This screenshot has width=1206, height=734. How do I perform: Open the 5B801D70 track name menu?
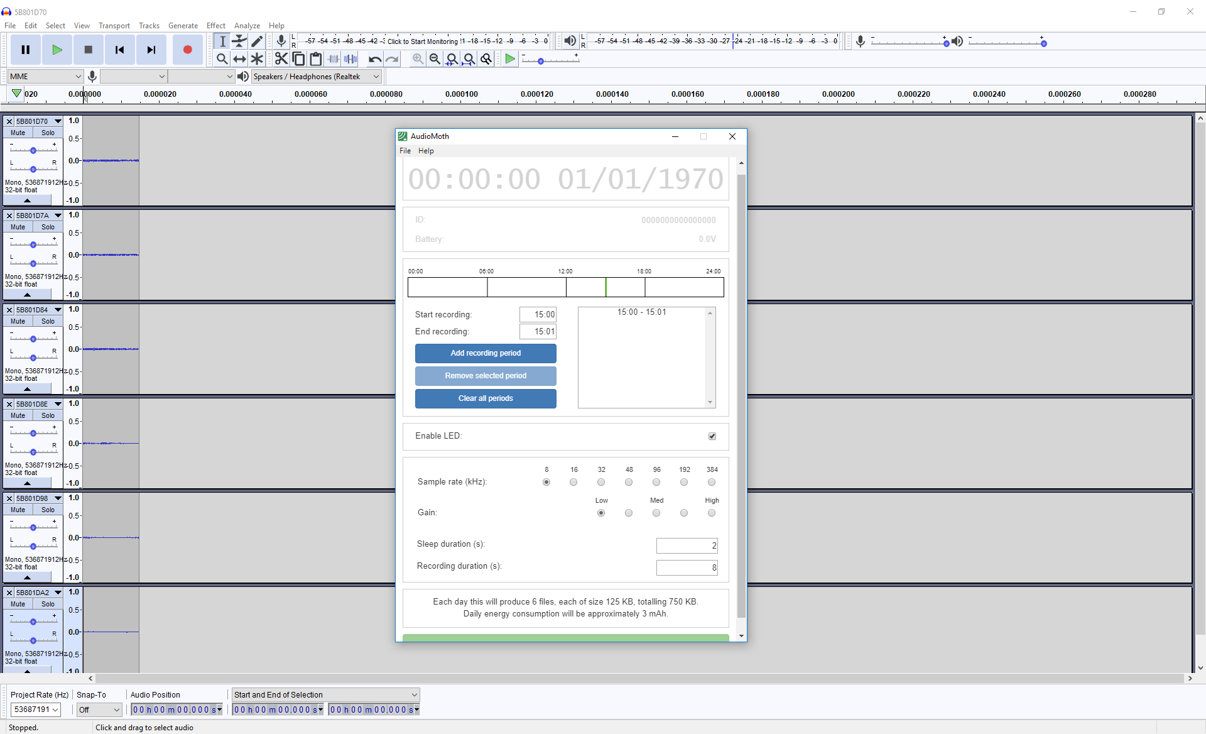pyautogui.click(x=39, y=121)
